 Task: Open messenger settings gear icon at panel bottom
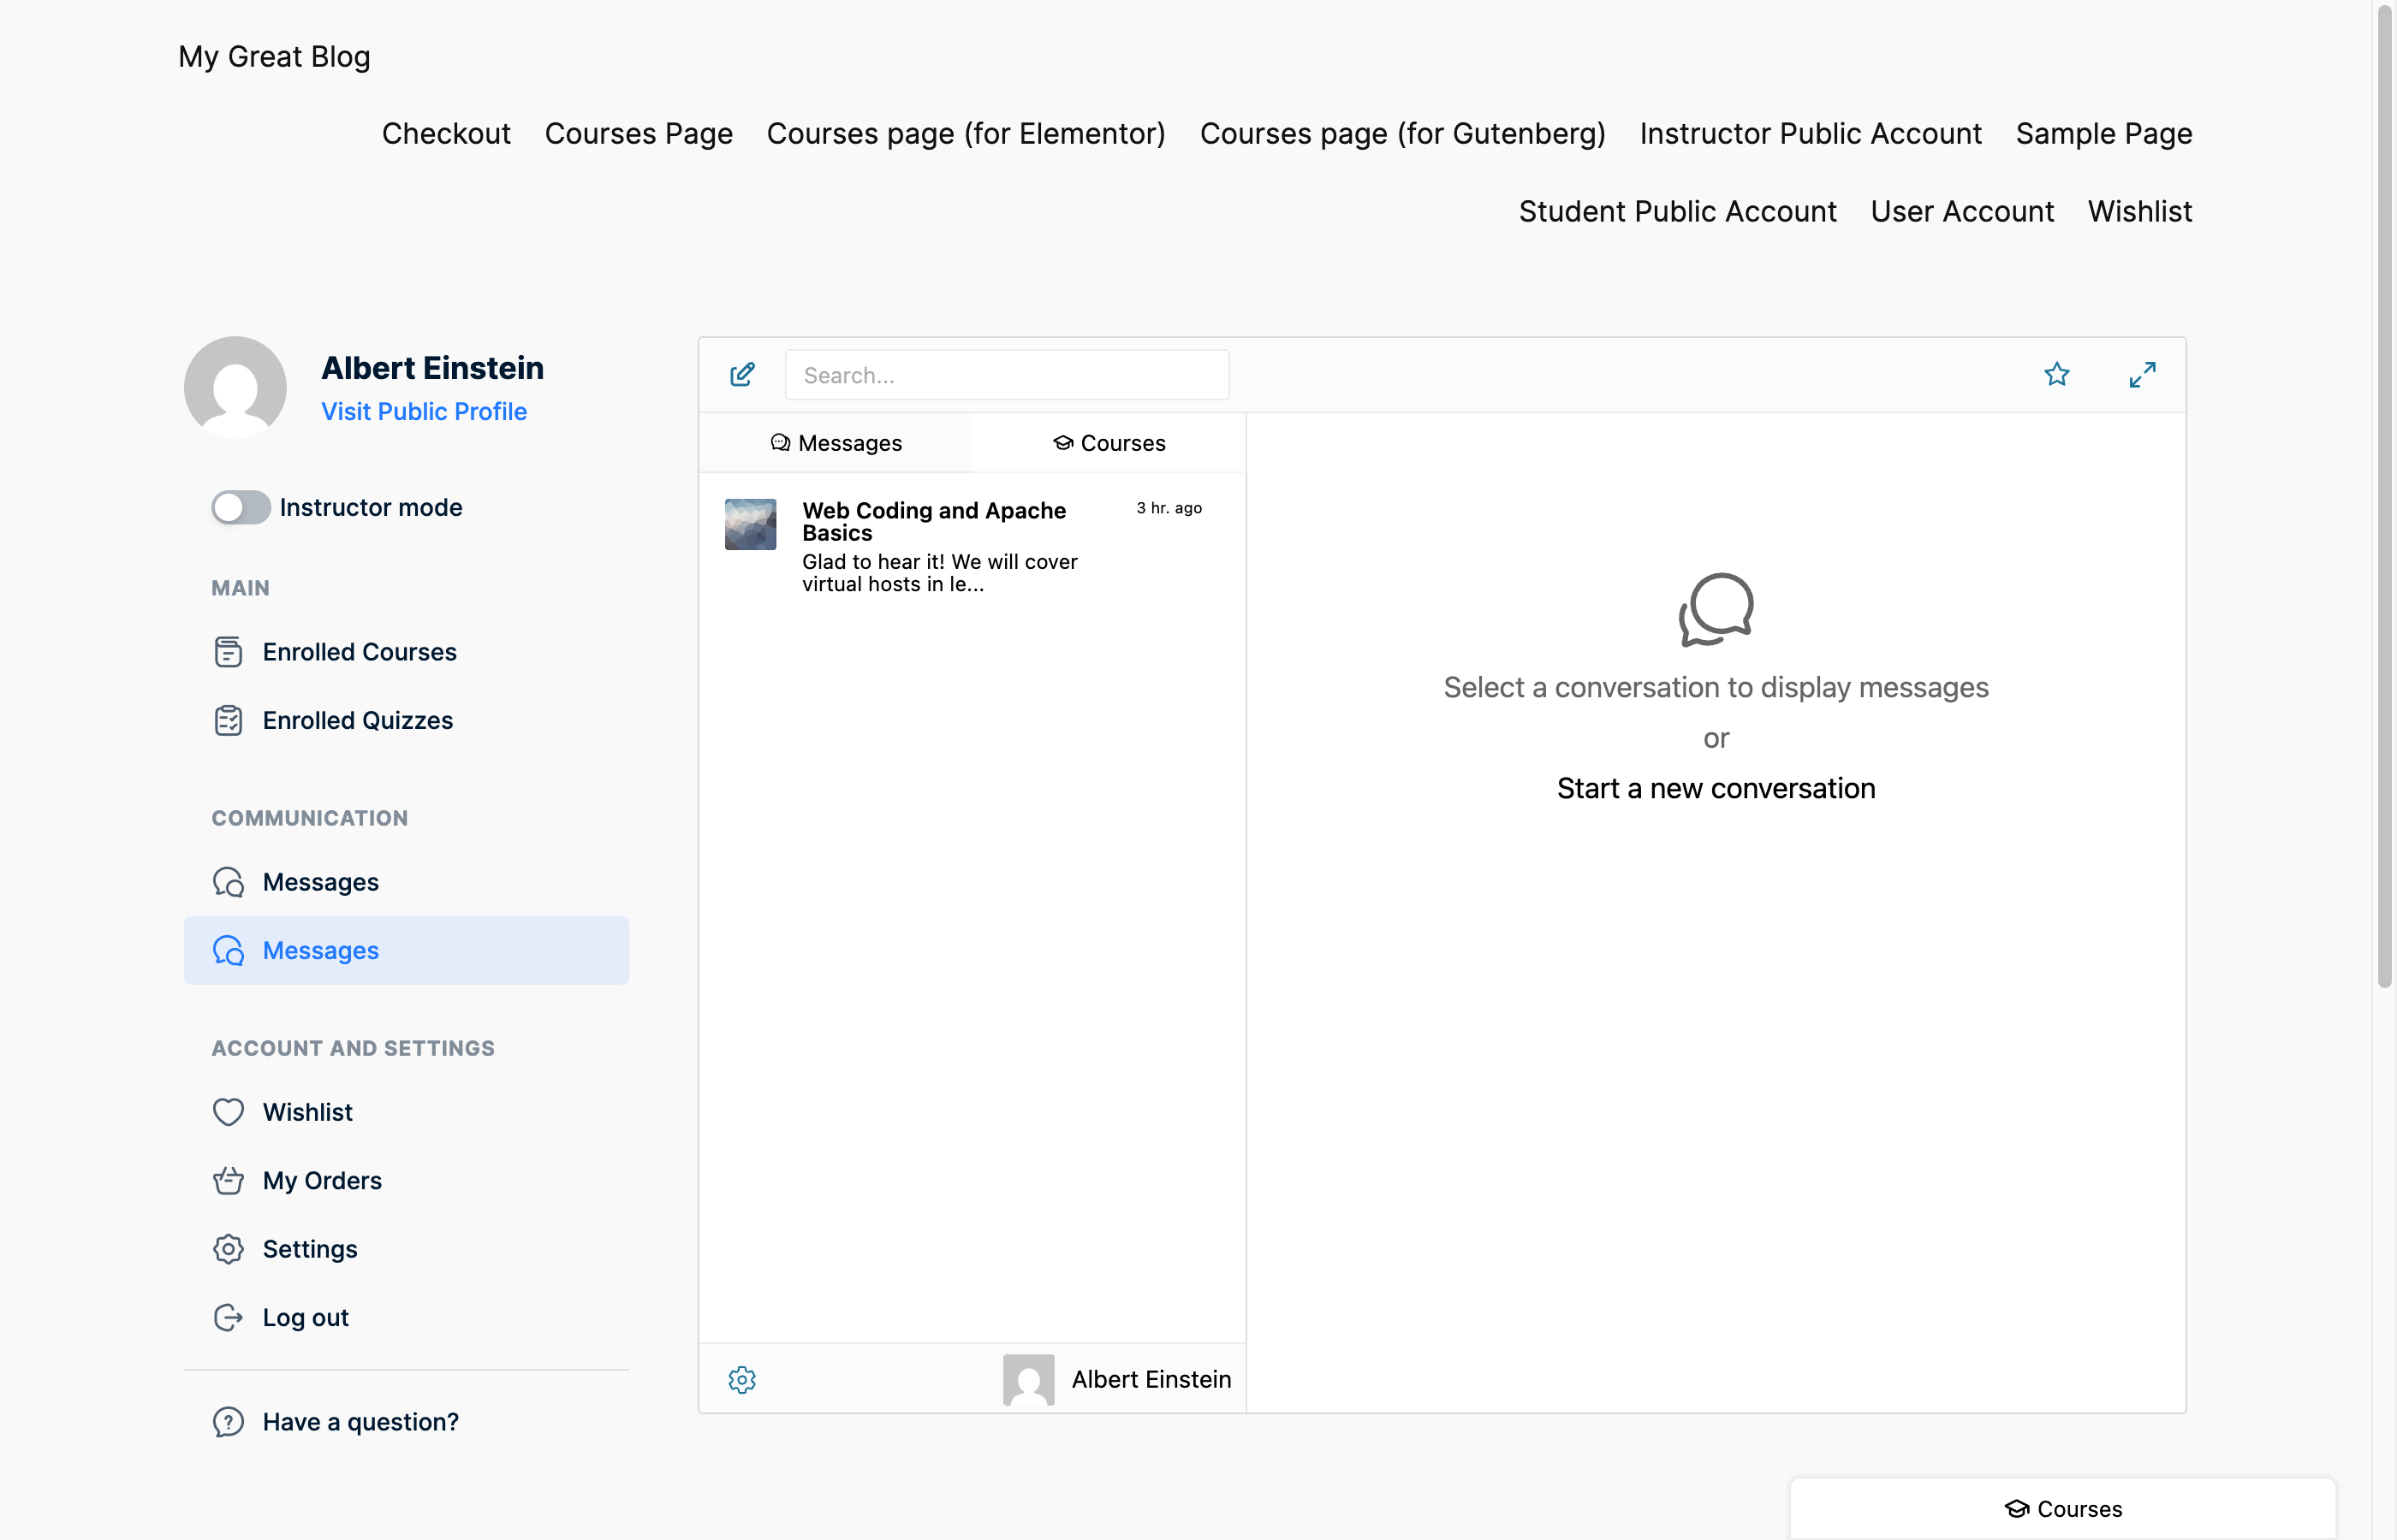pos(742,1380)
